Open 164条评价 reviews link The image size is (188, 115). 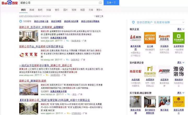(x=76, y=41)
